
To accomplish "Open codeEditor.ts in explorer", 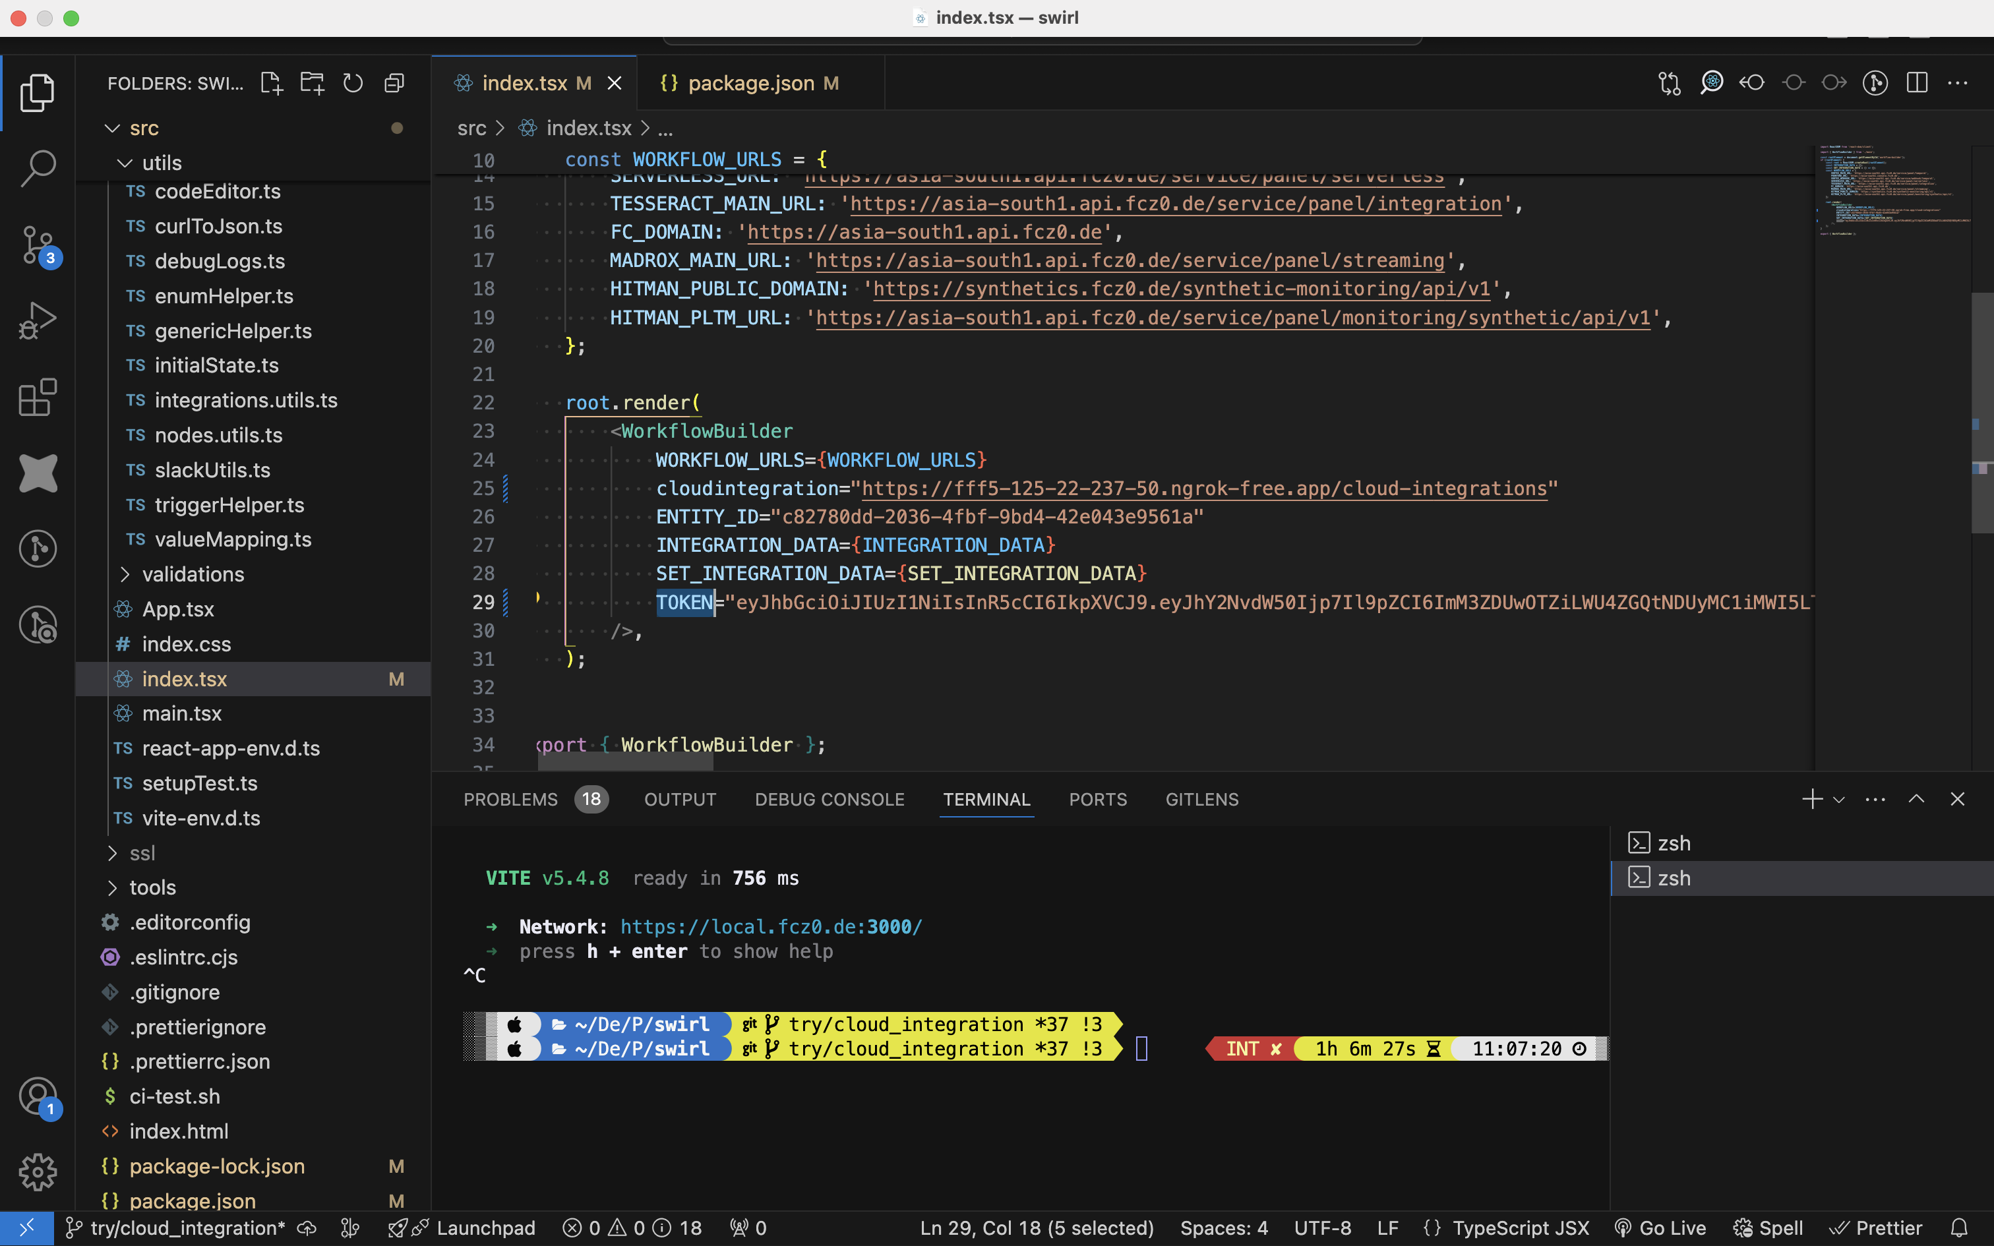I will pyautogui.click(x=253, y=191).
